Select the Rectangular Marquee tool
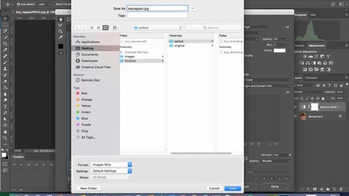The image size is (349, 196). coord(5,24)
